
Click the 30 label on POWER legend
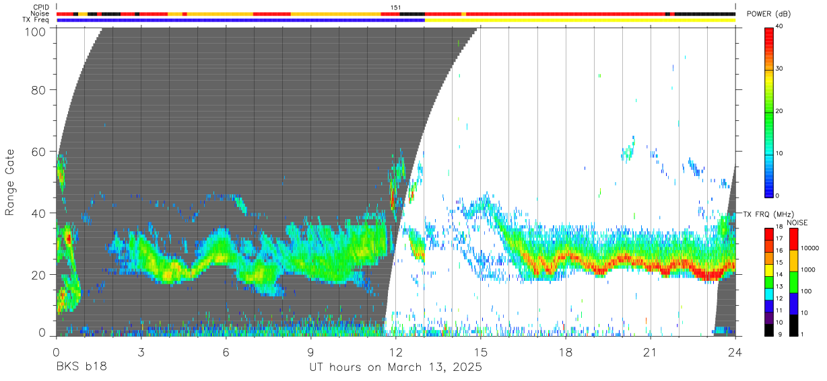coord(780,69)
